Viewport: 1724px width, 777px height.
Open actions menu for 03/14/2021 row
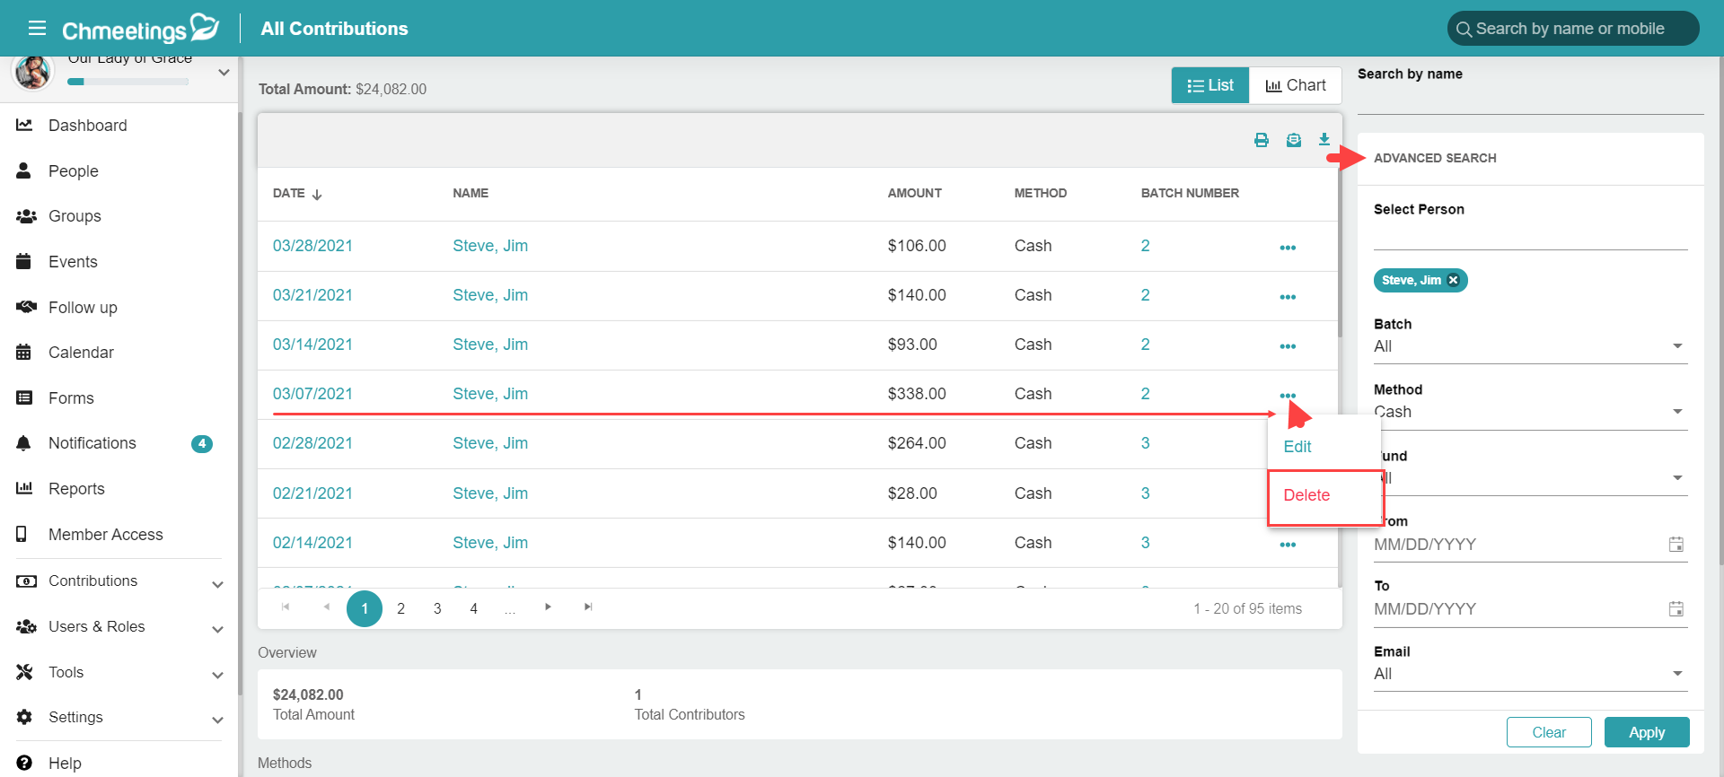pyautogui.click(x=1288, y=346)
